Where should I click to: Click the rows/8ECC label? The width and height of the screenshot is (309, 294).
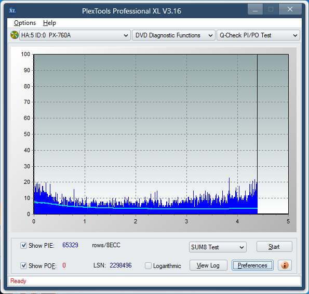point(106,245)
